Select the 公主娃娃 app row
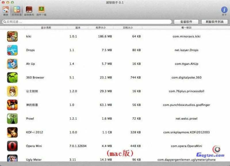 point(86,91)
